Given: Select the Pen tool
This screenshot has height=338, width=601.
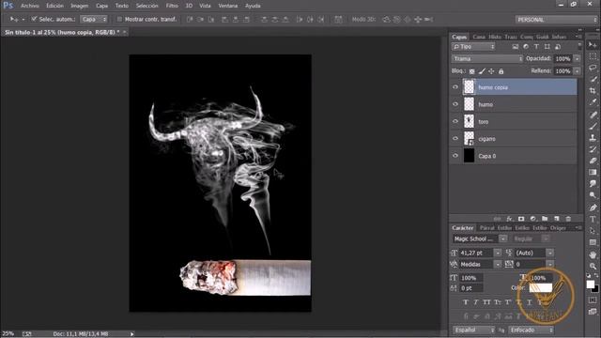Looking at the screenshot, I should pos(593,207).
